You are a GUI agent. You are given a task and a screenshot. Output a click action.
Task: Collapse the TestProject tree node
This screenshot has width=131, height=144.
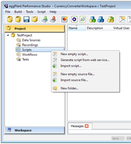[x=8, y=35]
